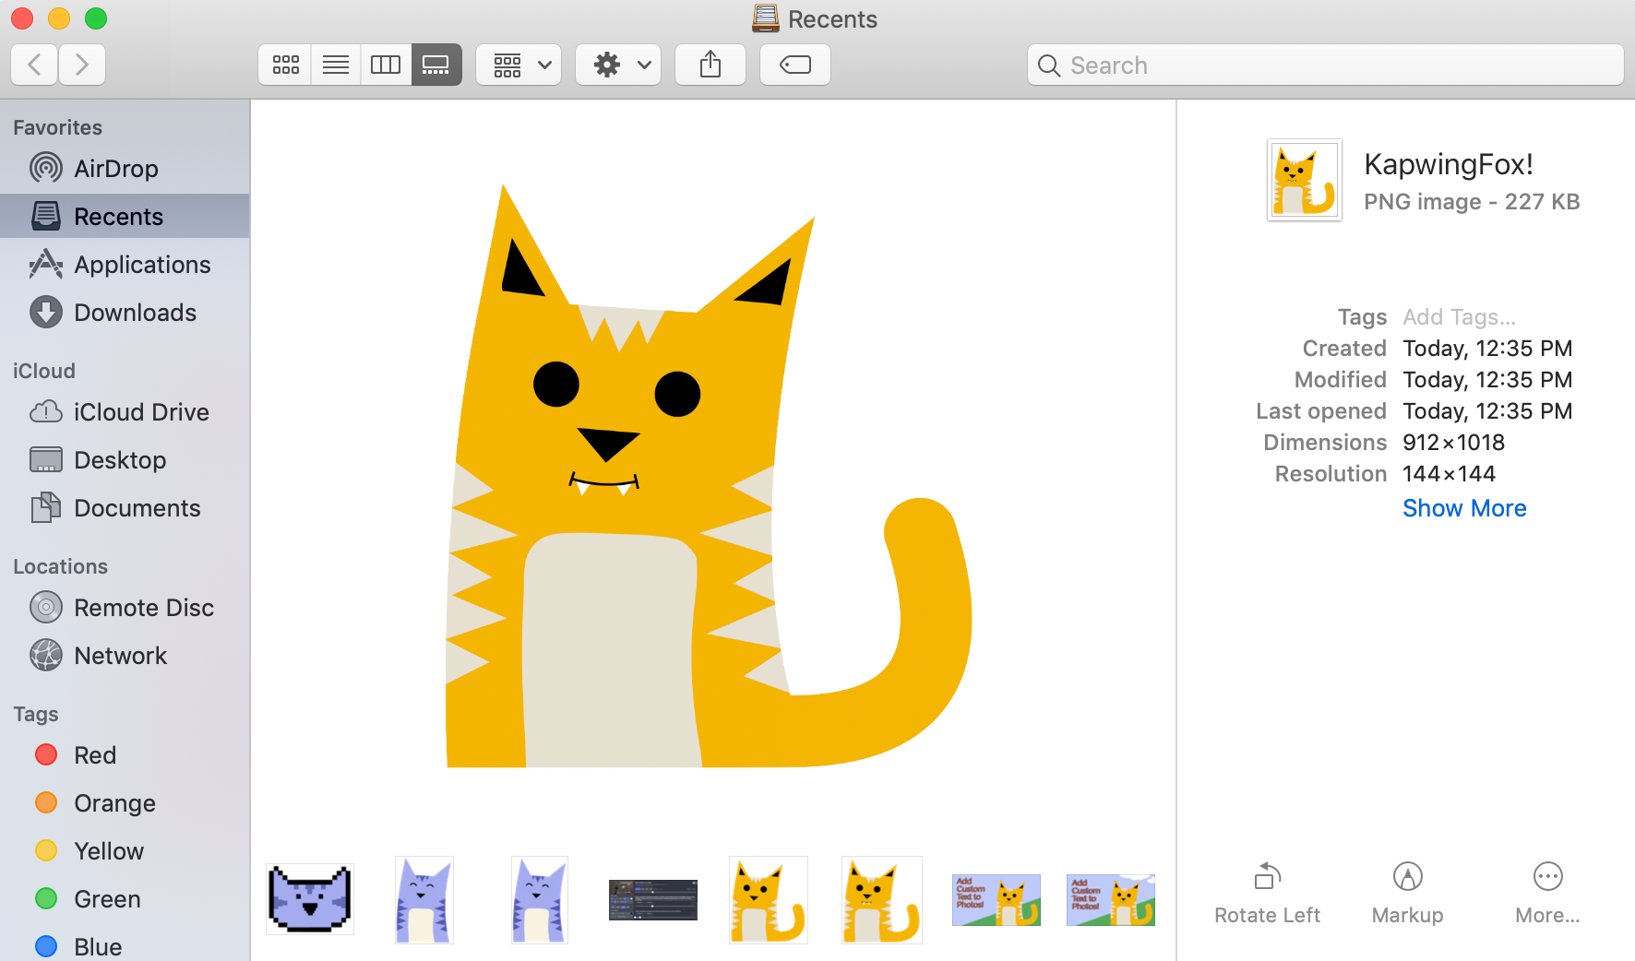This screenshot has height=961, width=1635.
Task: Click Rotate Left icon
Action: [1267, 877]
